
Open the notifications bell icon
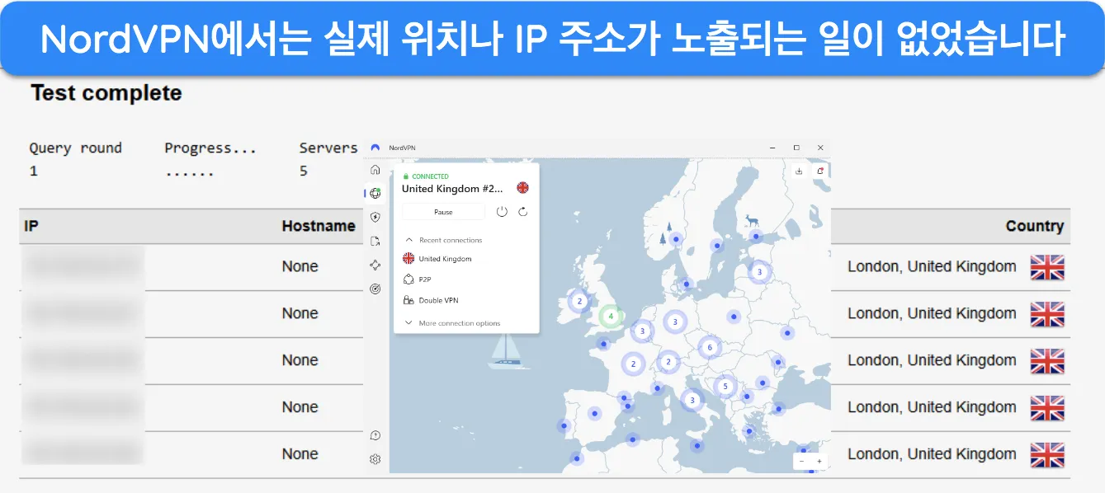click(x=820, y=171)
